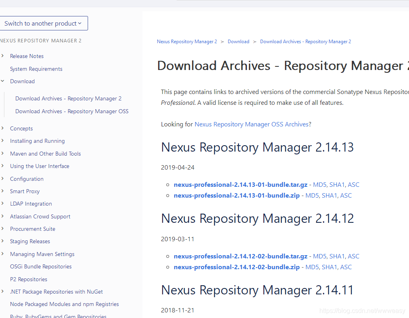Open Download Archives - Repository Manager 2 sidebar link
This screenshot has width=409, height=318.
pos(68,98)
